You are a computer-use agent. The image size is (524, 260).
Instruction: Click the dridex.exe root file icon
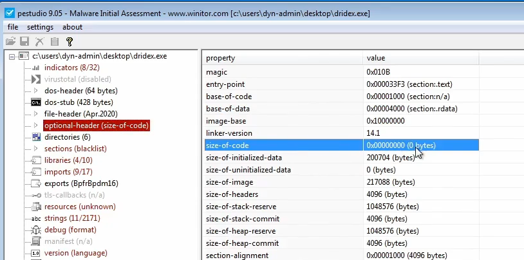(24, 56)
